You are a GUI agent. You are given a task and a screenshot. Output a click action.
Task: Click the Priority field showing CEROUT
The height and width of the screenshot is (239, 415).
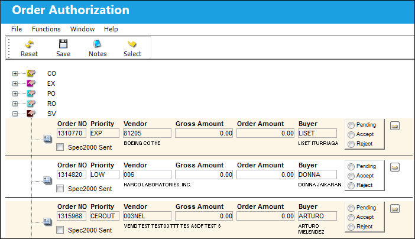point(105,216)
